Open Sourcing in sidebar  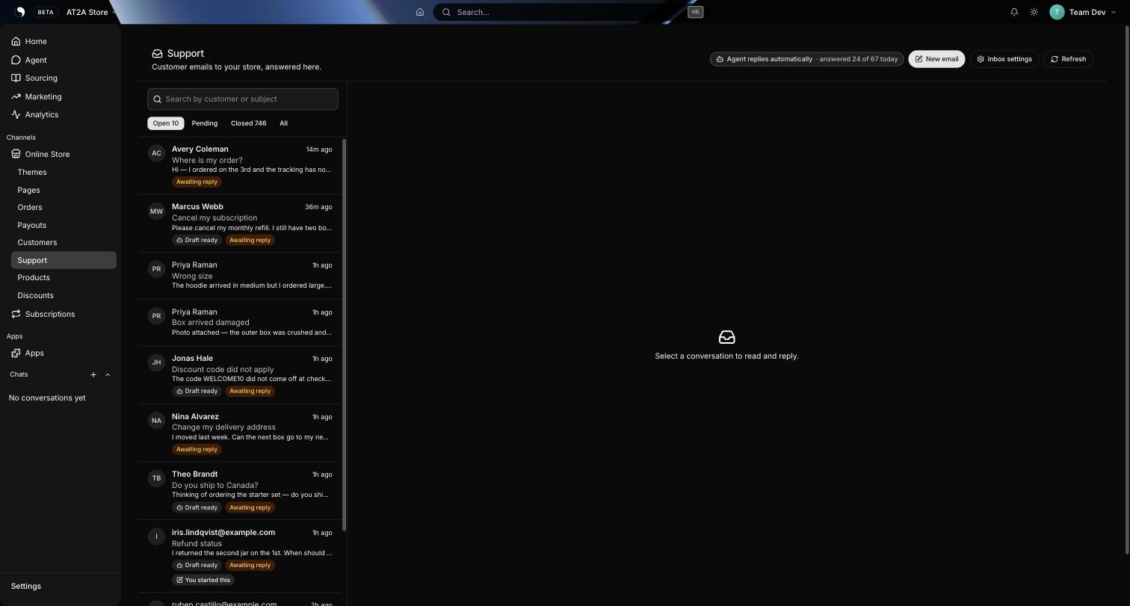pos(64,78)
